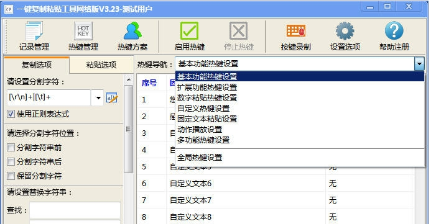Screen dimensions: 431x224
Task: Open 记录管理 record management
Action: tap(34, 37)
